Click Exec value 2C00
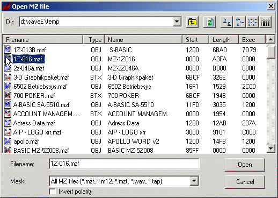The width and height of the screenshot is (278, 198). pyautogui.click(x=249, y=87)
